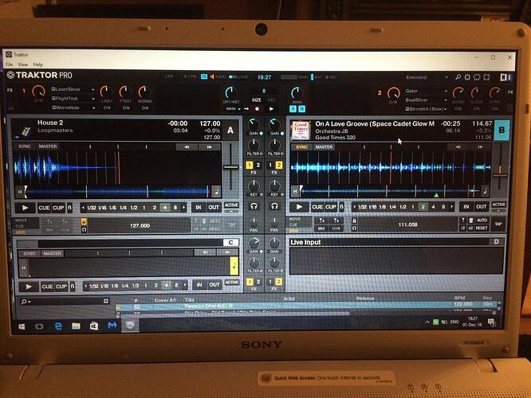Set loop IN point on deck A

[x=199, y=207]
